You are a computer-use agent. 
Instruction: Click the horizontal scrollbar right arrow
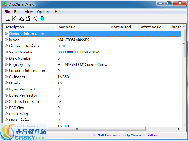pyautogui.click(x=179, y=129)
